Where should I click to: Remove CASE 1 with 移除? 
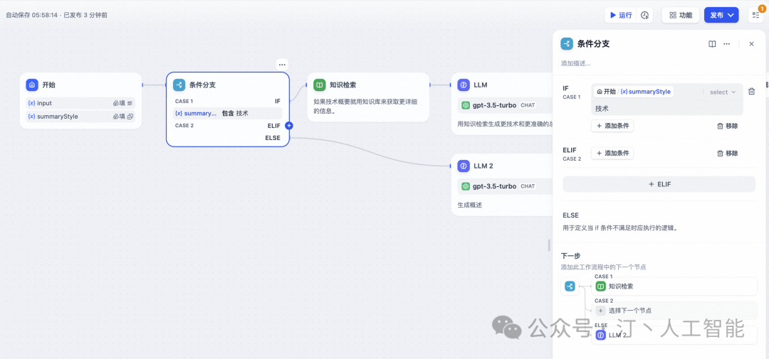(x=727, y=126)
